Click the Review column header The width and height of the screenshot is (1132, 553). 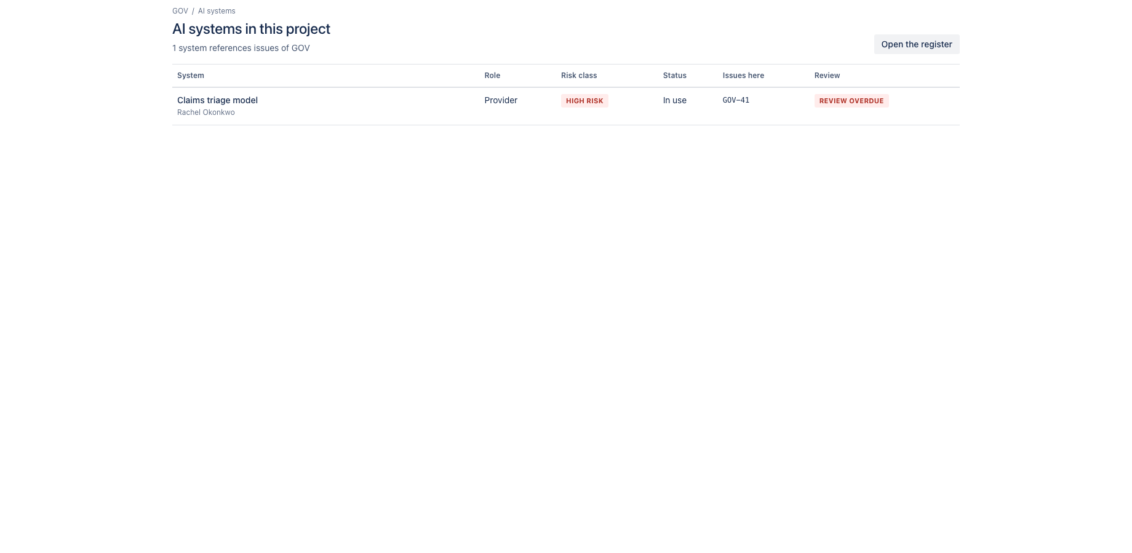point(827,76)
